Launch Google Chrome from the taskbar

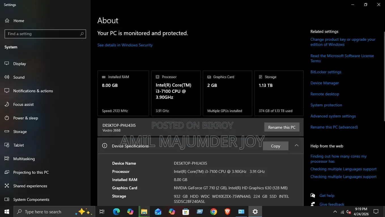[x=214, y=212]
